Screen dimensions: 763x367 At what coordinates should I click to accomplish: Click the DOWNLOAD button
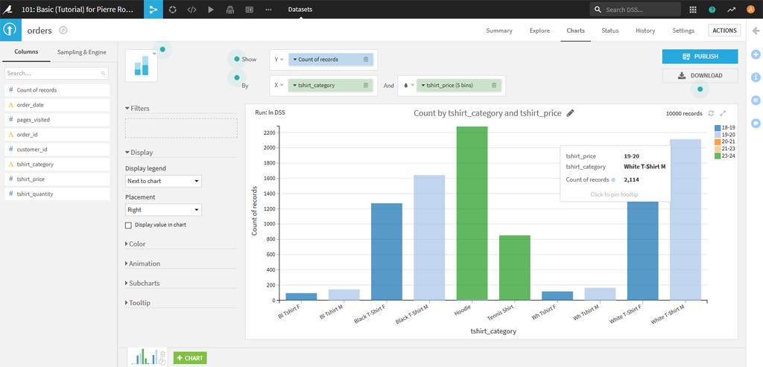(700, 75)
